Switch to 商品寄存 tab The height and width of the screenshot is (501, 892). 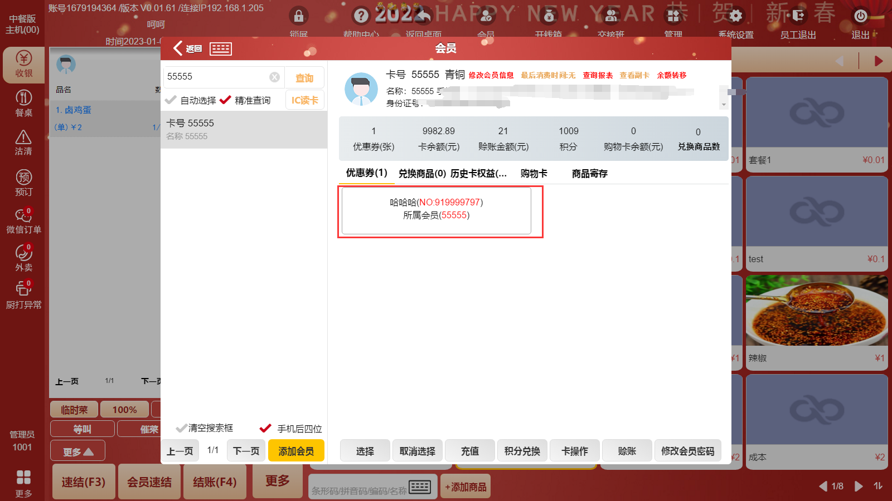click(590, 174)
